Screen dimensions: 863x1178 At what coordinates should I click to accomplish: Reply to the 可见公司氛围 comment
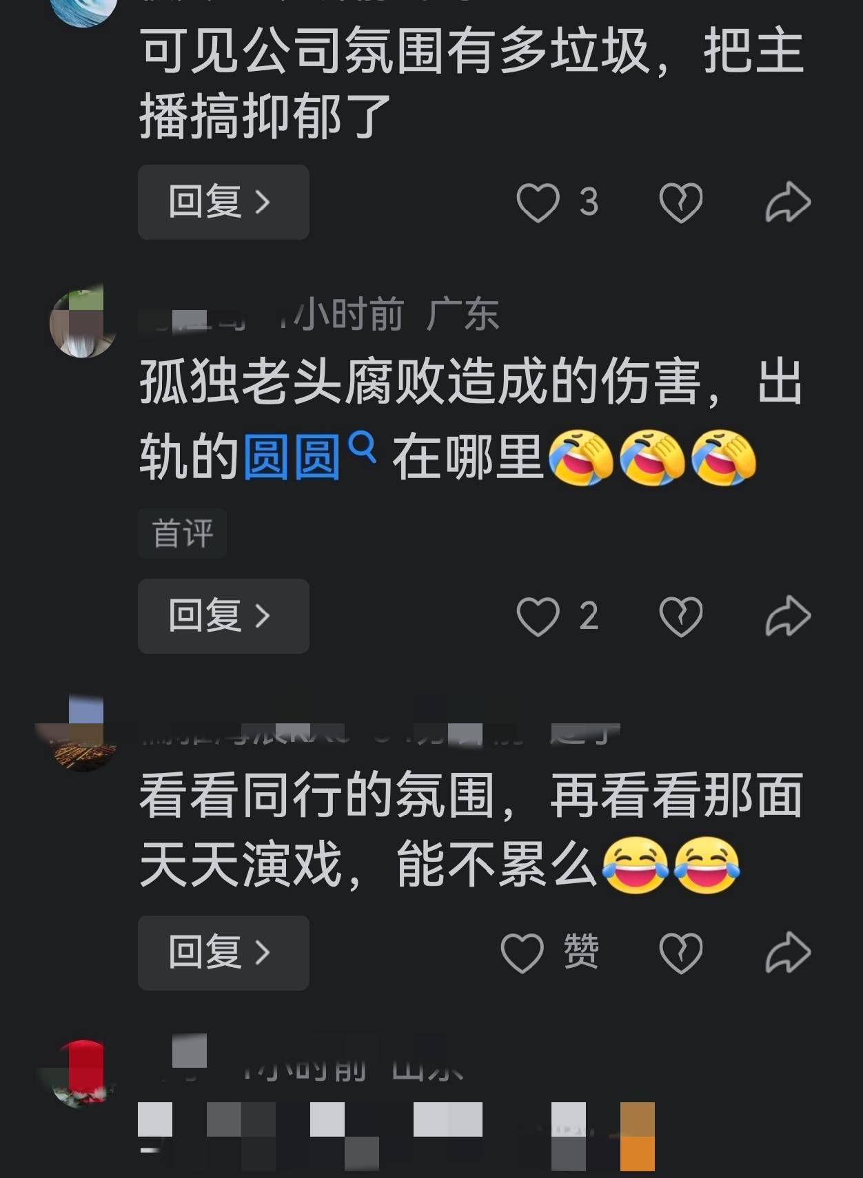click(x=223, y=202)
